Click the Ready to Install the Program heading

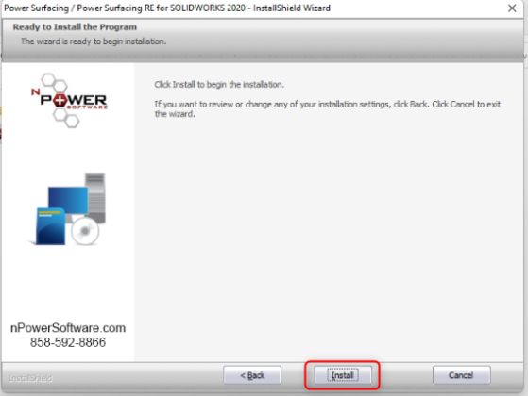click(75, 27)
